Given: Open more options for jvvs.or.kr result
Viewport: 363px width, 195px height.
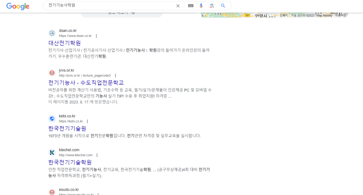Looking at the screenshot, I should click(x=115, y=76).
